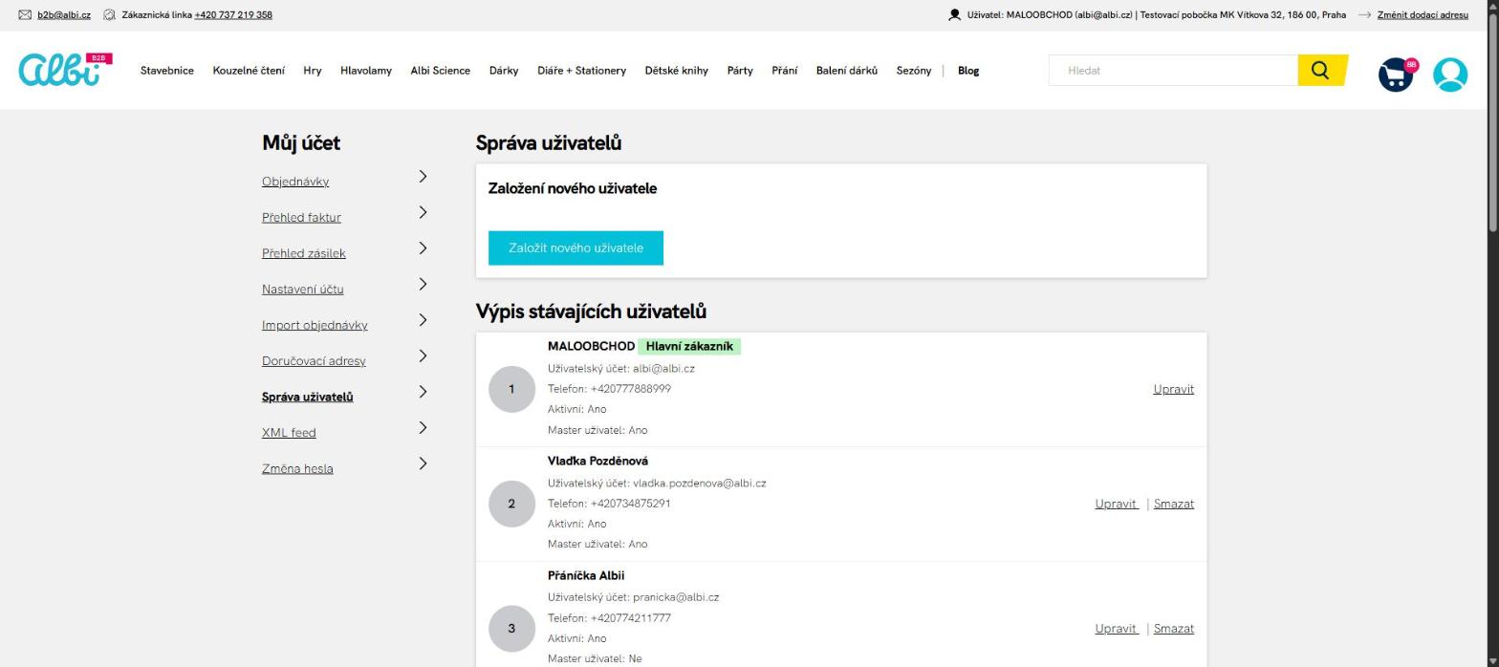Open Změna hesla in account sidebar
This screenshot has width=1499, height=667.
(x=297, y=468)
